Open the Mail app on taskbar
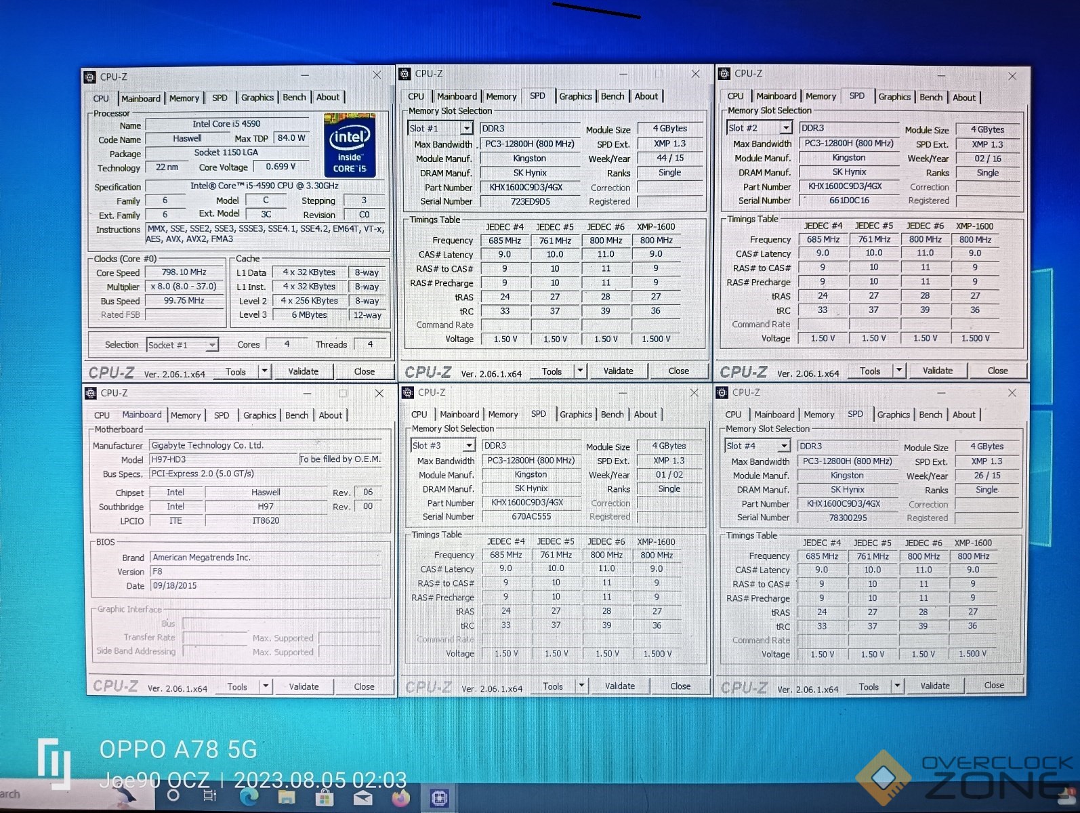This screenshot has height=813, width=1080. coord(362,797)
